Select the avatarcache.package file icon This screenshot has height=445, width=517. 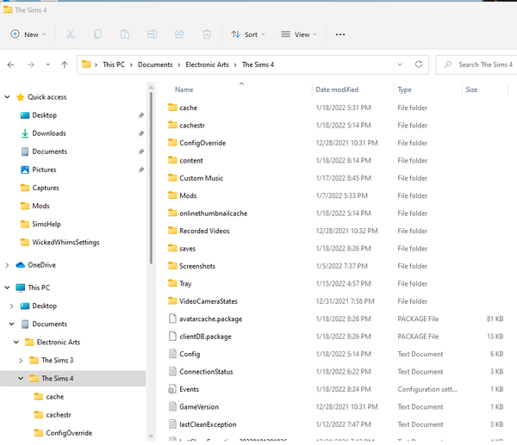172,318
